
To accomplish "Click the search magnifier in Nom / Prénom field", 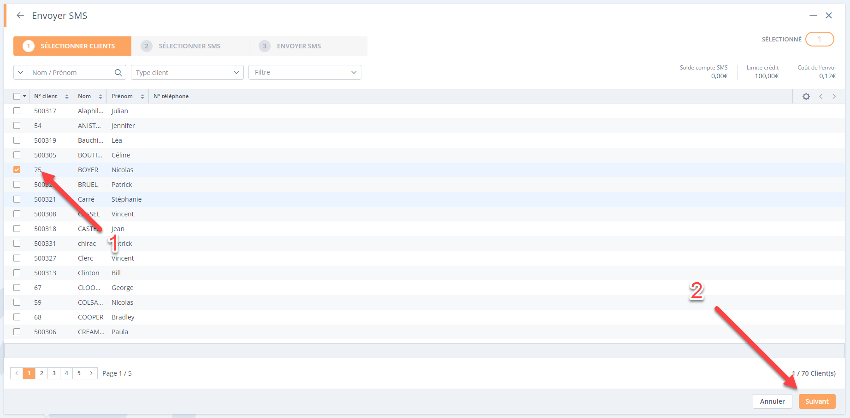I will [x=118, y=73].
